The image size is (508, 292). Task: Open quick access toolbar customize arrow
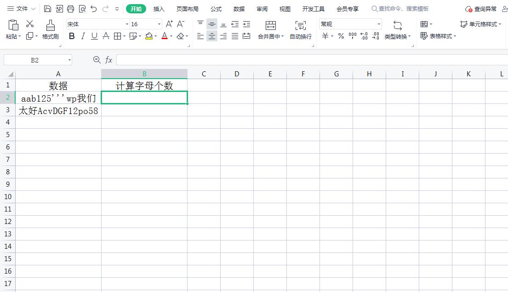(117, 9)
